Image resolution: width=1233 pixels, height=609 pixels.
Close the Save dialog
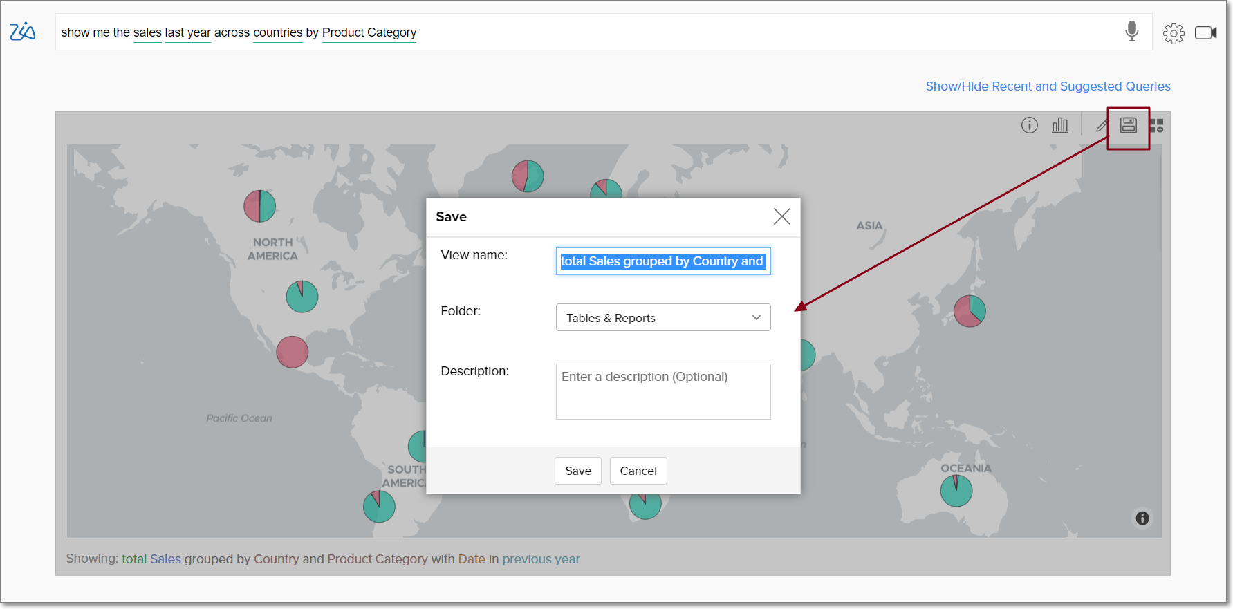coord(781,217)
